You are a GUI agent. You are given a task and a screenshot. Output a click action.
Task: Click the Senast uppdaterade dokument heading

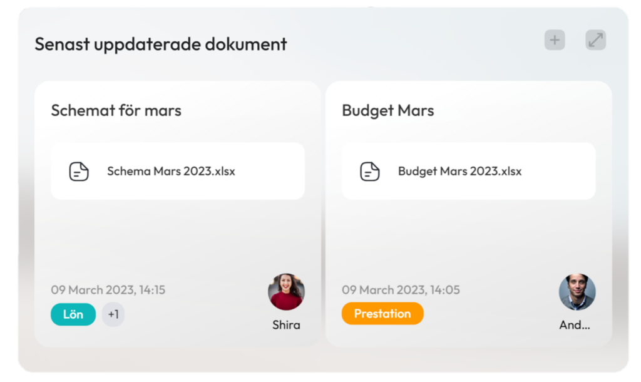click(x=161, y=44)
